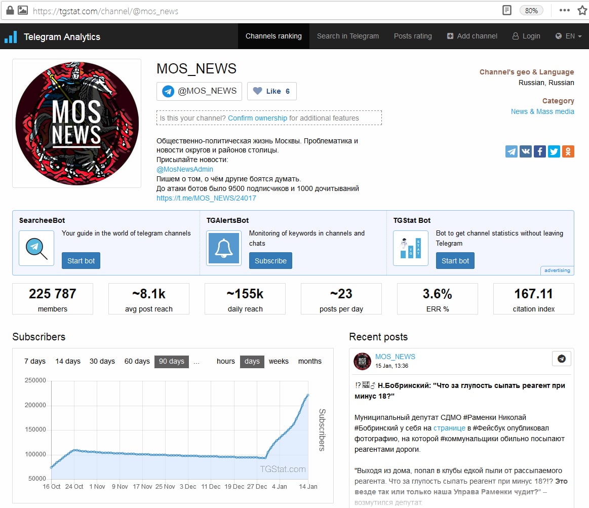Click the TGStat Bot chart icon

pos(411,248)
